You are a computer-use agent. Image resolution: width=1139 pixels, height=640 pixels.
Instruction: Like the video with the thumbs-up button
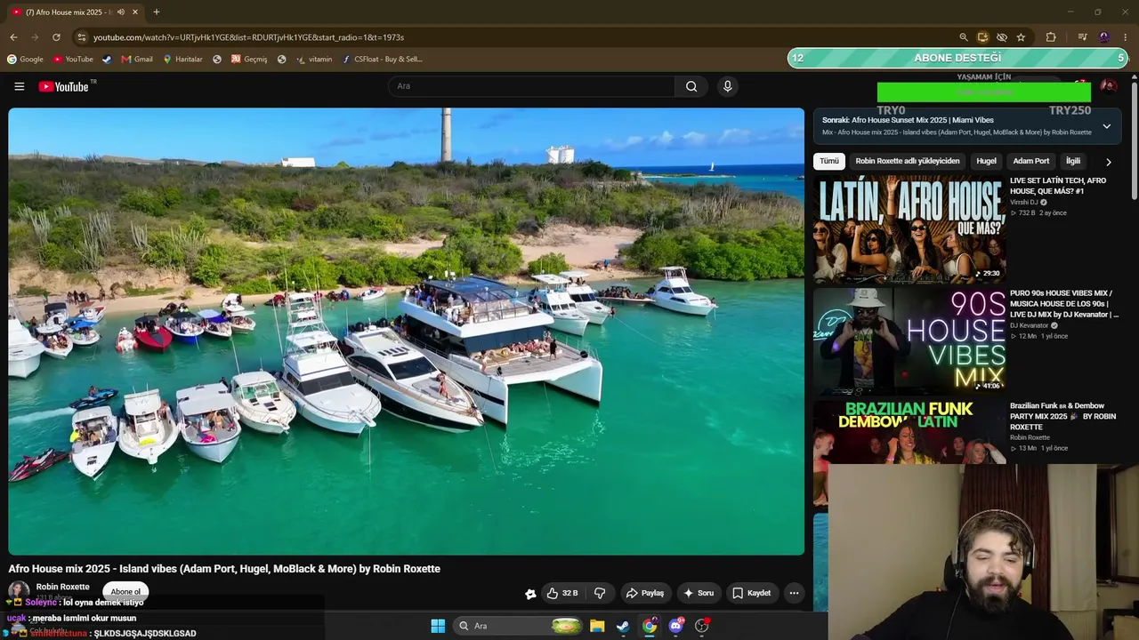[562, 593]
